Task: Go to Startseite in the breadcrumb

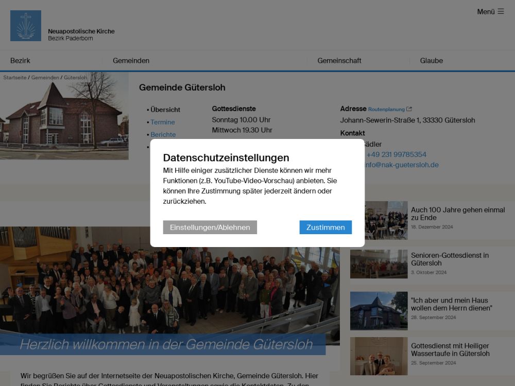Action: click(15, 78)
